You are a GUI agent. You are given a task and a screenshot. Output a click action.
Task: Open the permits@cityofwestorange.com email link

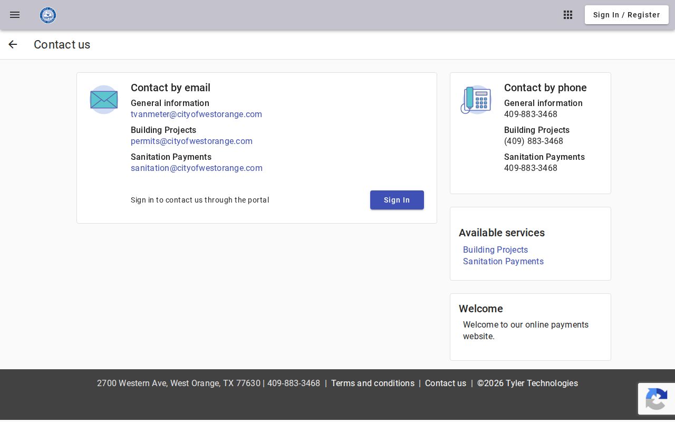(x=191, y=141)
